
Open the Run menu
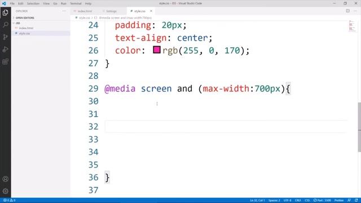[x=63, y=3]
